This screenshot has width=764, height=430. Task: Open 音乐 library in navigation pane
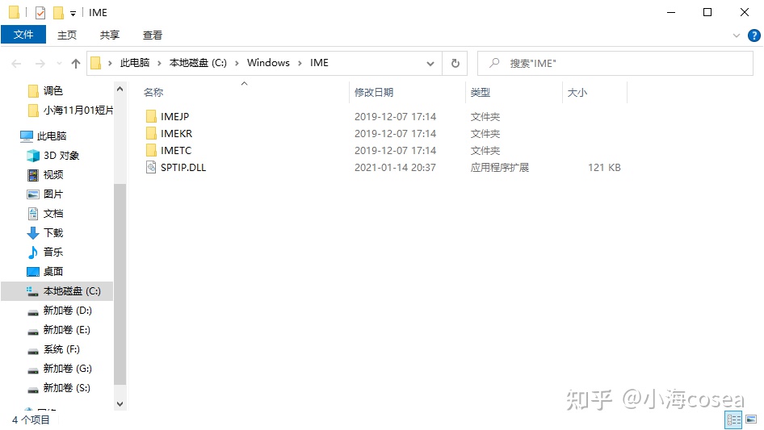[53, 252]
